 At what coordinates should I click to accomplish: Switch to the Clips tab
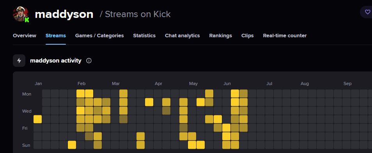248,36
